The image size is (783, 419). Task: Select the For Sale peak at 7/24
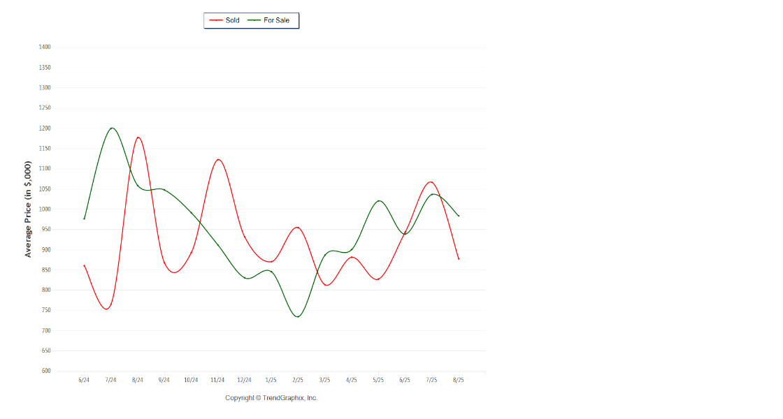click(111, 128)
